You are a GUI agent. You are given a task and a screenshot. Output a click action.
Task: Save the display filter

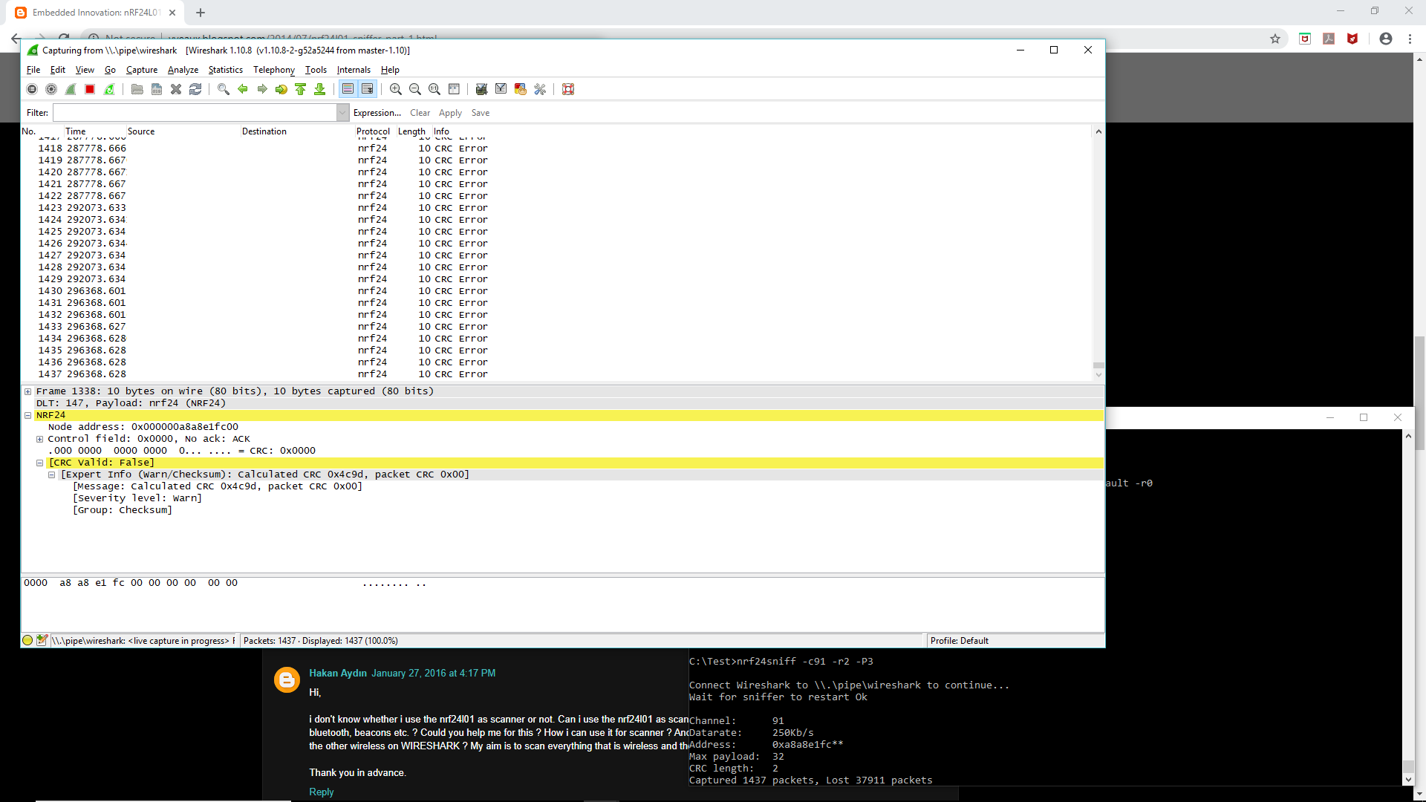click(481, 113)
